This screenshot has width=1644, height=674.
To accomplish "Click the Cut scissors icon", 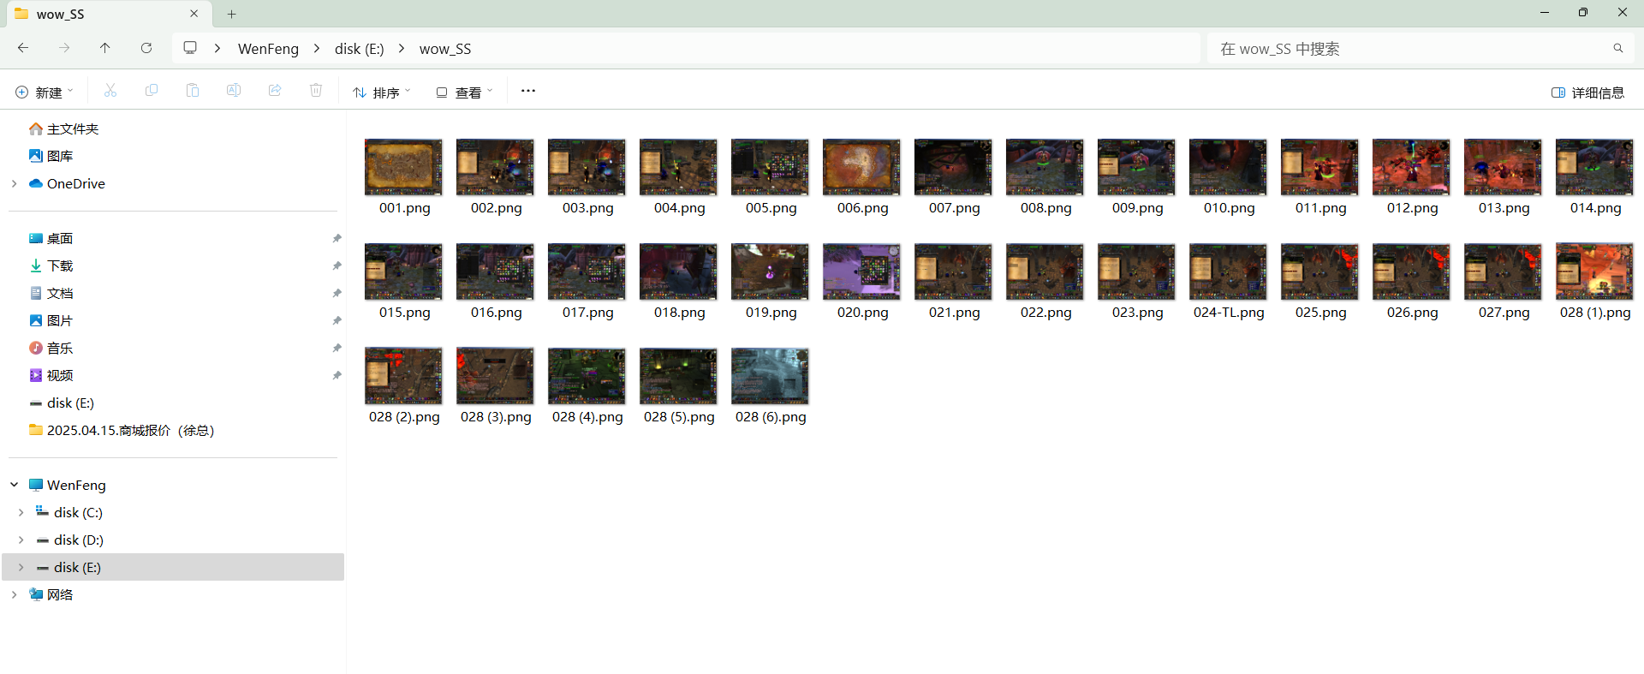I will pyautogui.click(x=110, y=91).
